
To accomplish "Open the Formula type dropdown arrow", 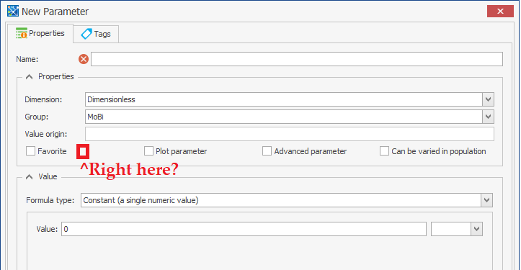I will point(487,200).
